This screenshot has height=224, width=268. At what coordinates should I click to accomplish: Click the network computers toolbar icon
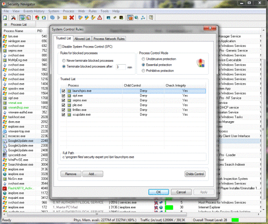(143, 17)
